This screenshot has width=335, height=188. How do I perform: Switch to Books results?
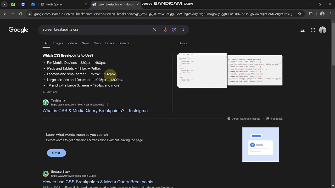[109, 43]
